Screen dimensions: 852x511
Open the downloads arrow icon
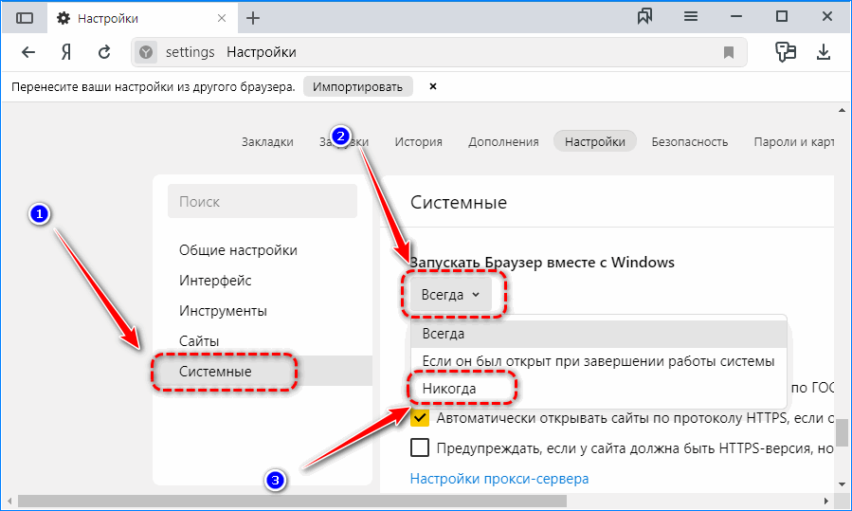(x=824, y=52)
